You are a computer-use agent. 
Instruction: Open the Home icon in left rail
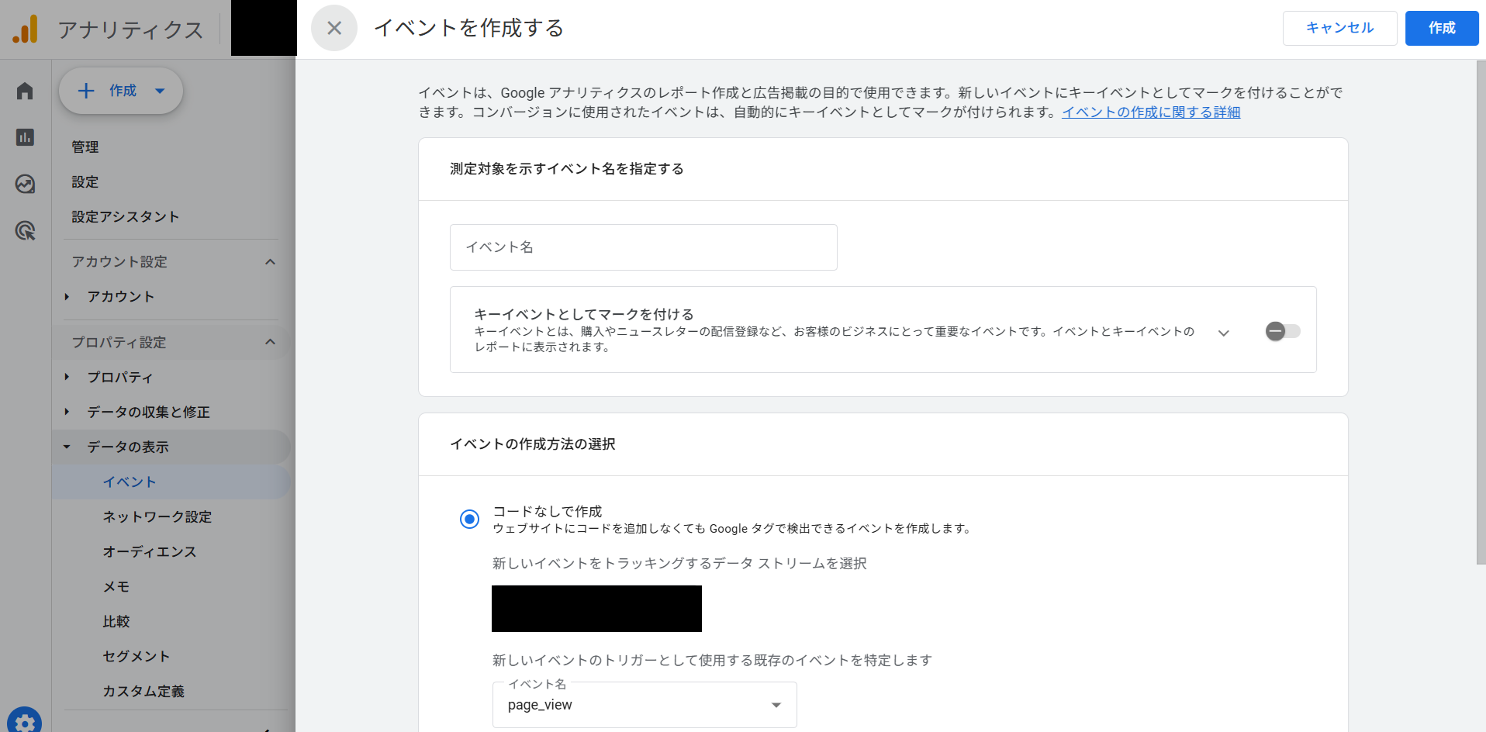click(25, 91)
